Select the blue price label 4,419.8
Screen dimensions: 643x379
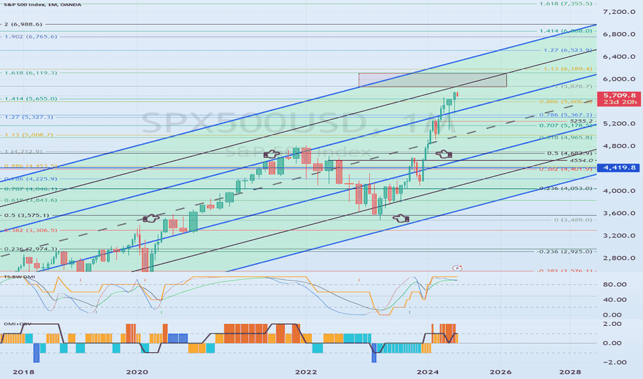(618, 167)
